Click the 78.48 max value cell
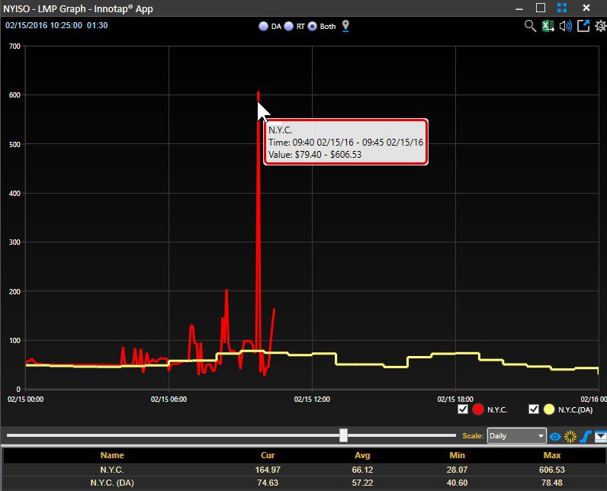The image size is (607, 491). point(552,483)
